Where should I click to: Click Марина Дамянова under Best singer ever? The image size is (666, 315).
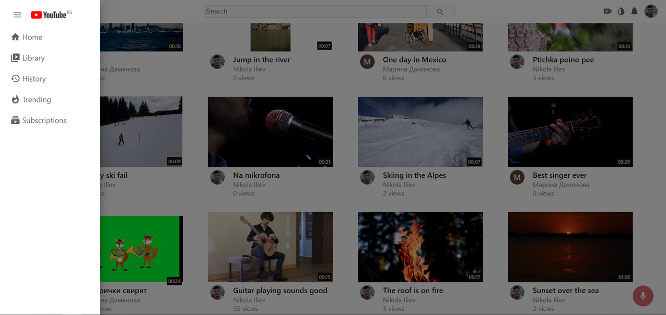coord(561,185)
